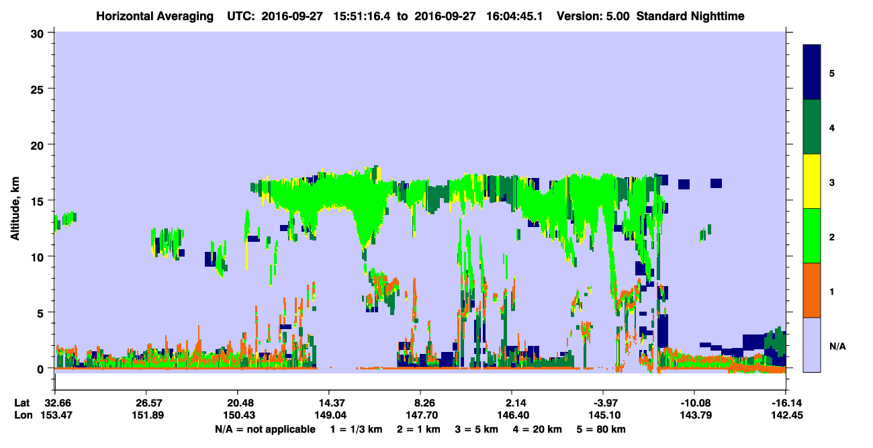Click legend text '5 = 80 km'
This screenshot has height=448, width=873.
coord(602,429)
